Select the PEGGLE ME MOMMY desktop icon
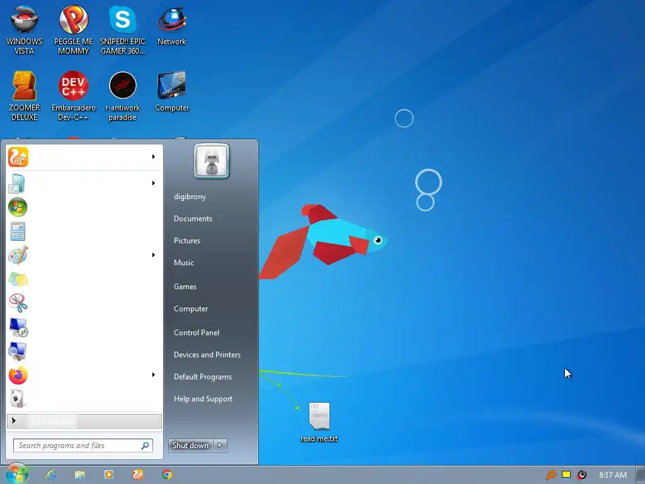The image size is (645, 484). click(73, 30)
